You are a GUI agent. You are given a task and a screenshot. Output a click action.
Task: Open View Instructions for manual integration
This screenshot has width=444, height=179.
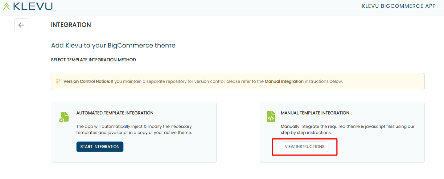304,147
